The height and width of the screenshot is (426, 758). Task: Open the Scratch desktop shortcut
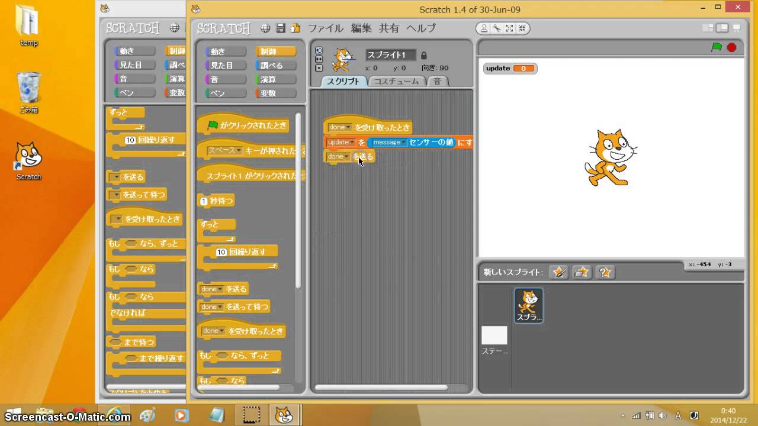(28, 161)
